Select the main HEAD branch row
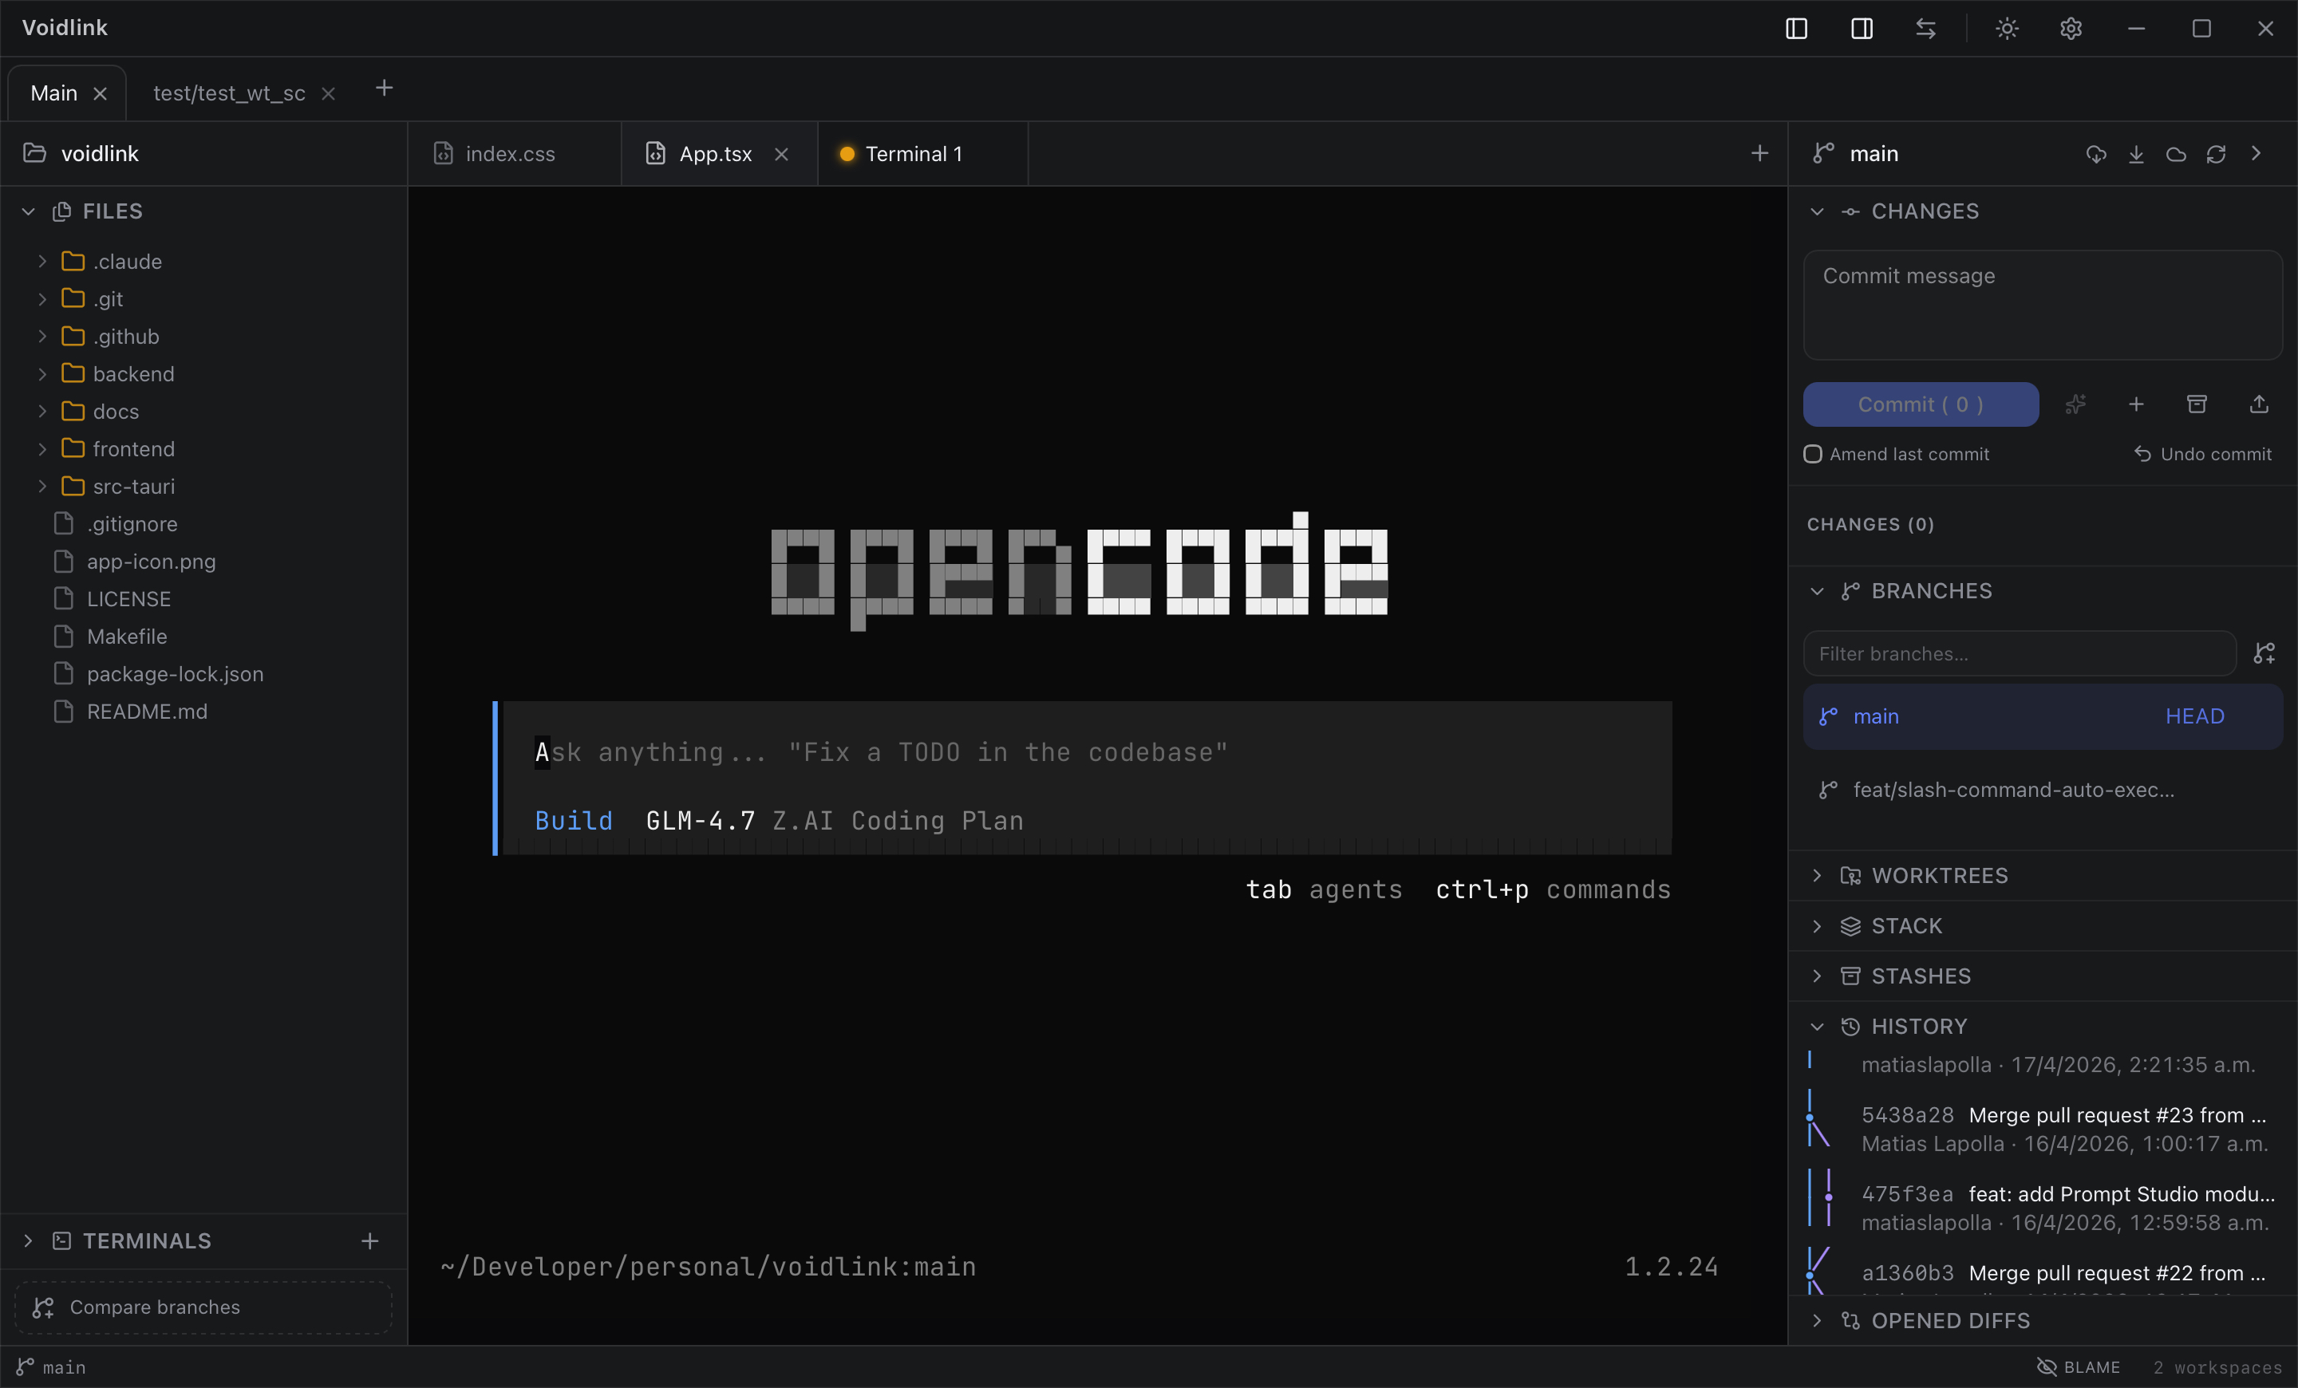 click(2043, 716)
